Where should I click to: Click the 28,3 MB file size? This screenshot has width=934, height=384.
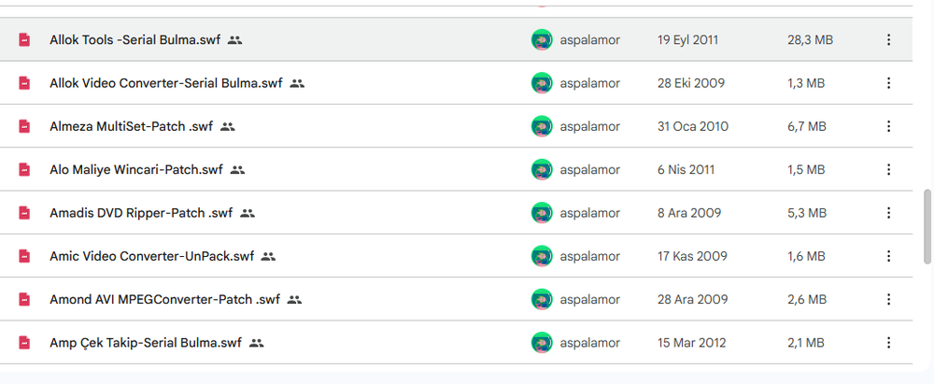click(x=810, y=40)
